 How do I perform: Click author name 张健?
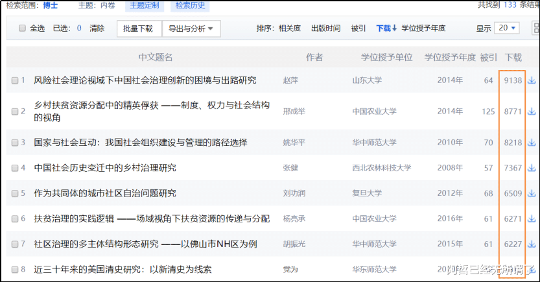point(290,168)
